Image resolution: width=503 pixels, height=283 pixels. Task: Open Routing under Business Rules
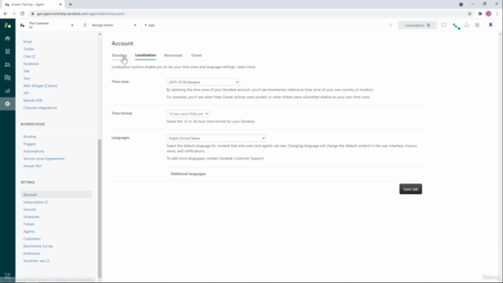(x=30, y=137)
